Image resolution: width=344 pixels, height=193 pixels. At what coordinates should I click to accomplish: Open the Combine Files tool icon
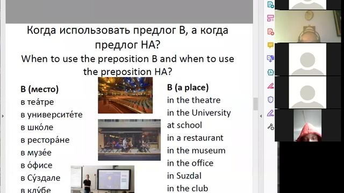(x=270, y=58)
